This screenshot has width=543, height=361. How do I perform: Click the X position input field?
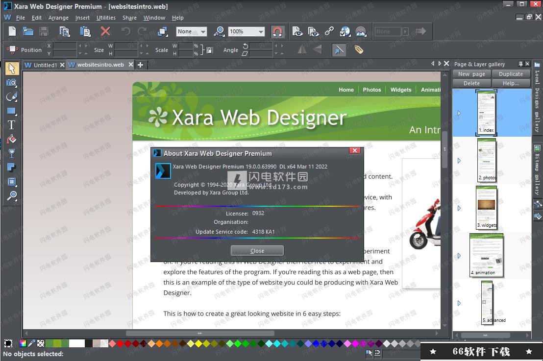(x=64, y=46)
